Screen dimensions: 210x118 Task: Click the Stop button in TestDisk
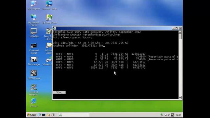59,92
